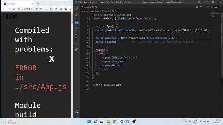
Task: Select the POR PTB2 keyboard language indicator
Action: click(x=195, y=122)
